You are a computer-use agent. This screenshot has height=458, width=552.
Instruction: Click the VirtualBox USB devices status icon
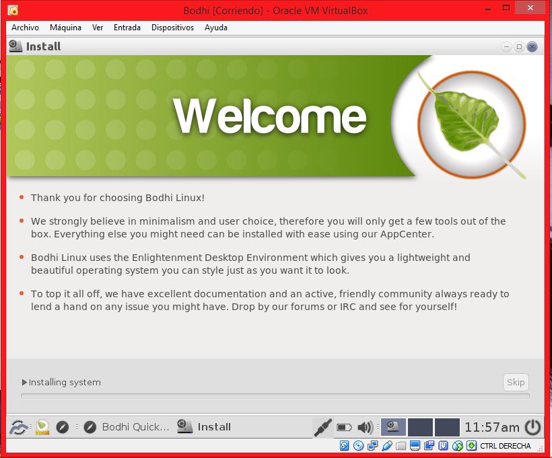tap(386, 446)
